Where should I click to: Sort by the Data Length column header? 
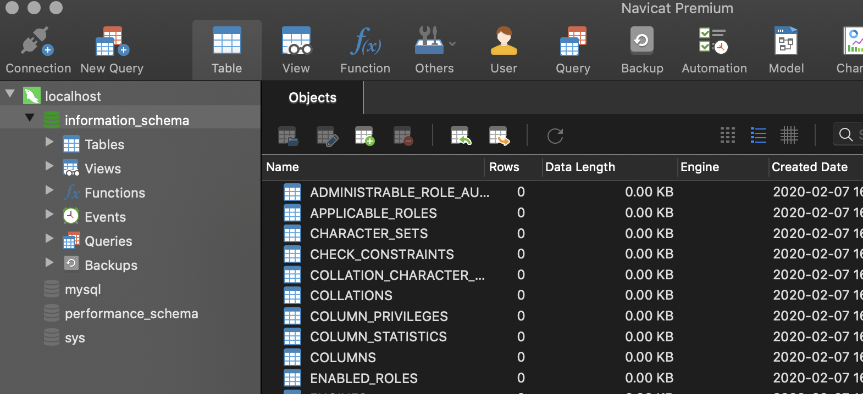point(580,167)
